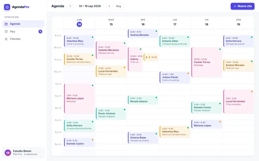Open Paula Jiménez Masaje relajante appointment

coord(111,114)
